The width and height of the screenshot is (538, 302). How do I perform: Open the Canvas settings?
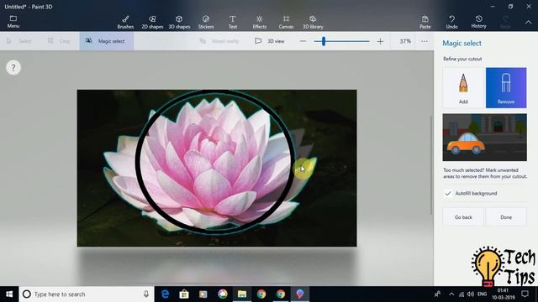coord(286,22)
